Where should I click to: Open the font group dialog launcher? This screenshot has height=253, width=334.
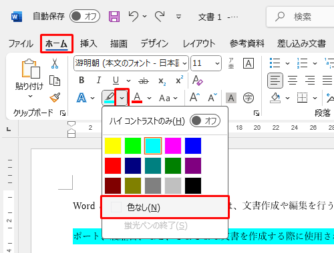click(257, 113)
